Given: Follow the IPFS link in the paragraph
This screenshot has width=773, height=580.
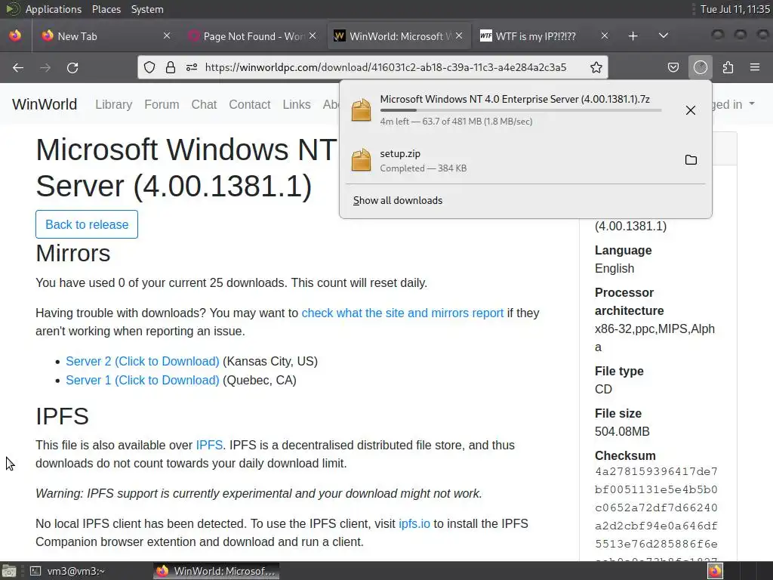Looking at the screenshot, I should (209, 446).
